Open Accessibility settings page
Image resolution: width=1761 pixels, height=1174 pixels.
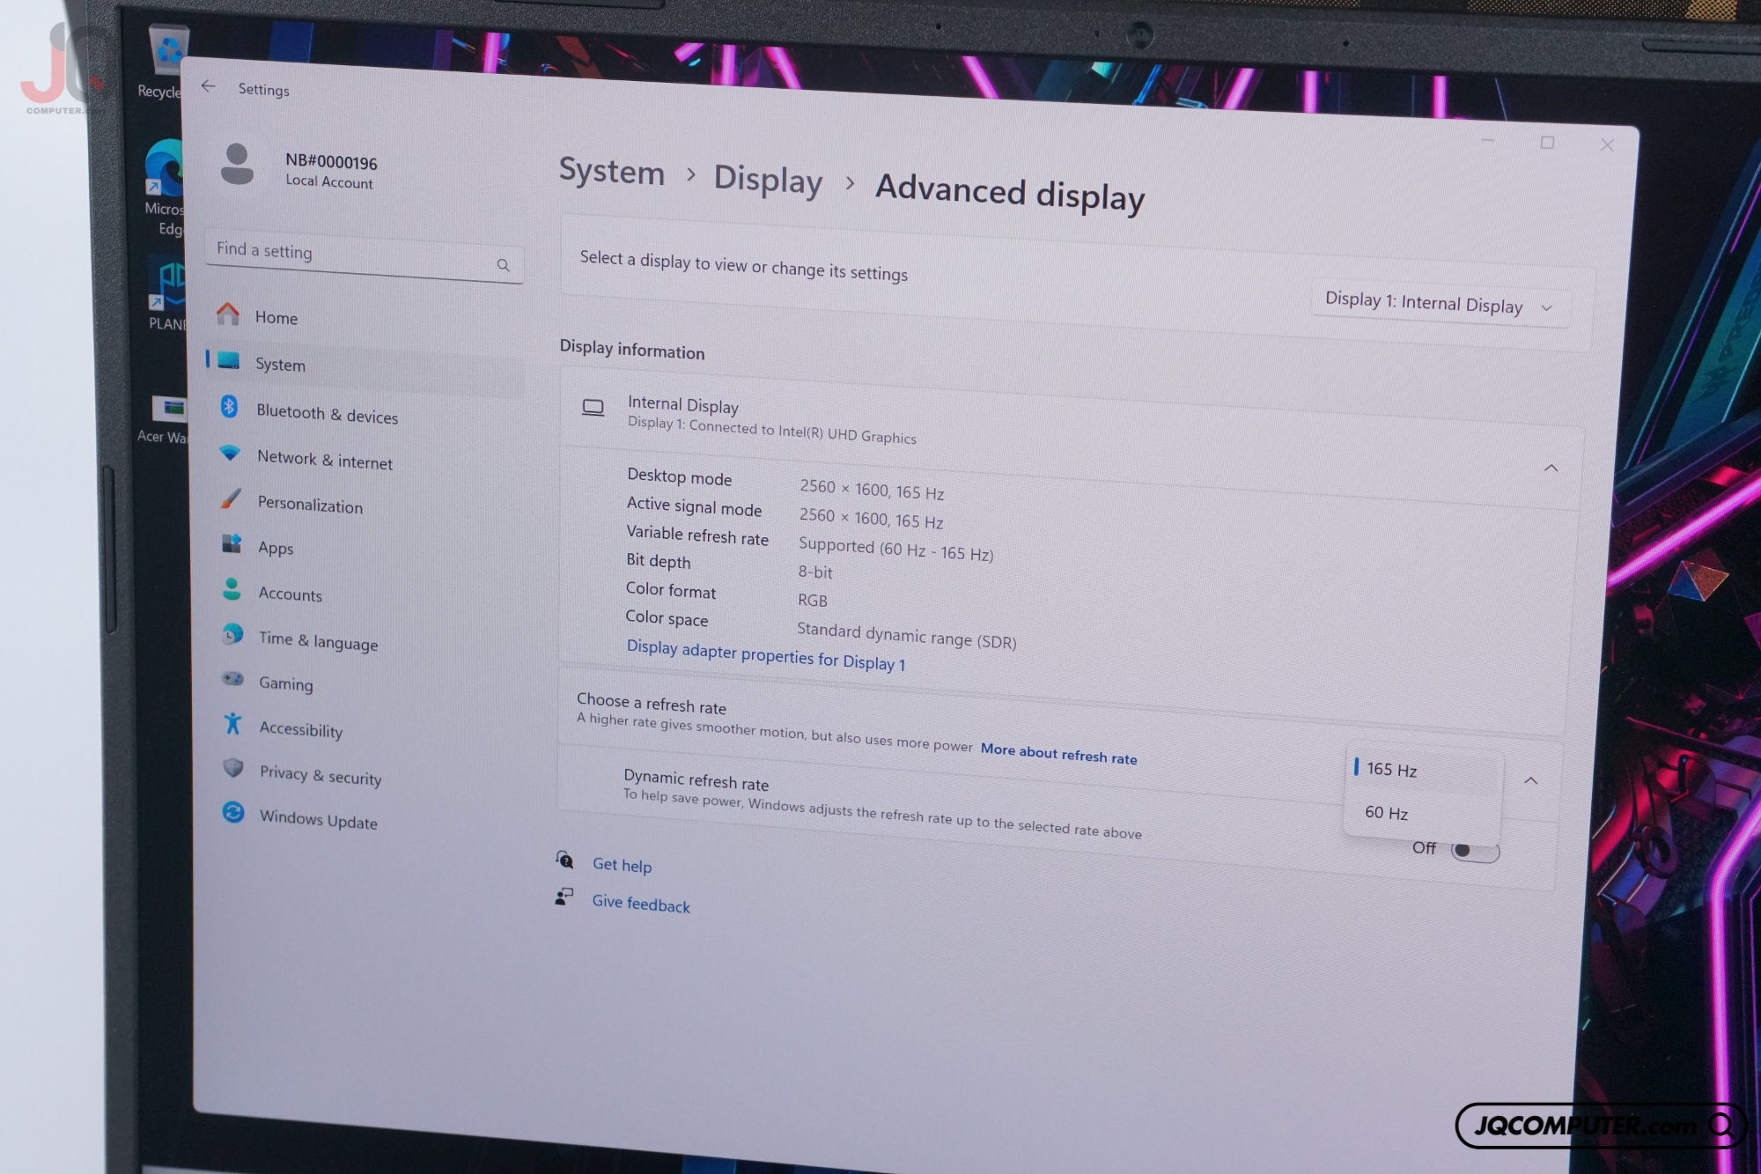pyautogui.click(x=301, y=729)
